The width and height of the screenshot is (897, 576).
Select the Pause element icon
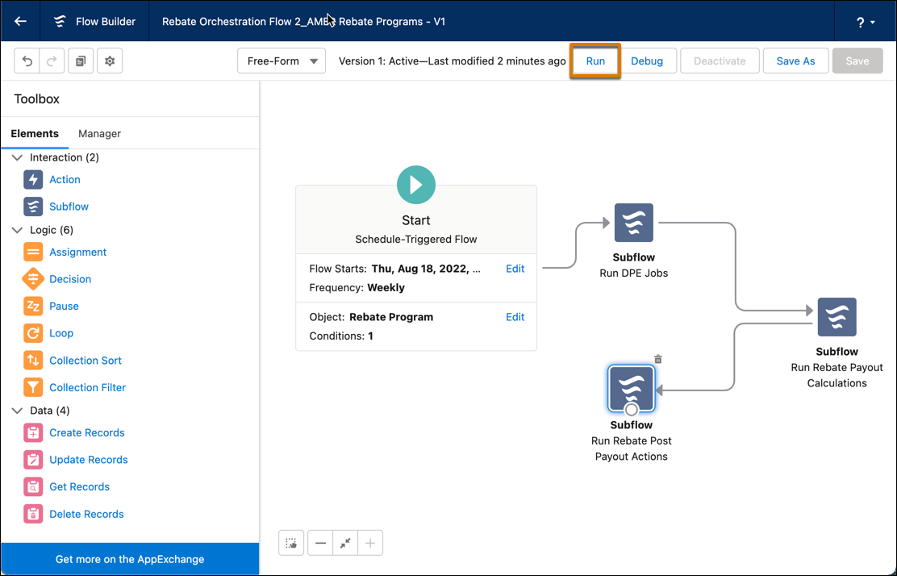33,306
